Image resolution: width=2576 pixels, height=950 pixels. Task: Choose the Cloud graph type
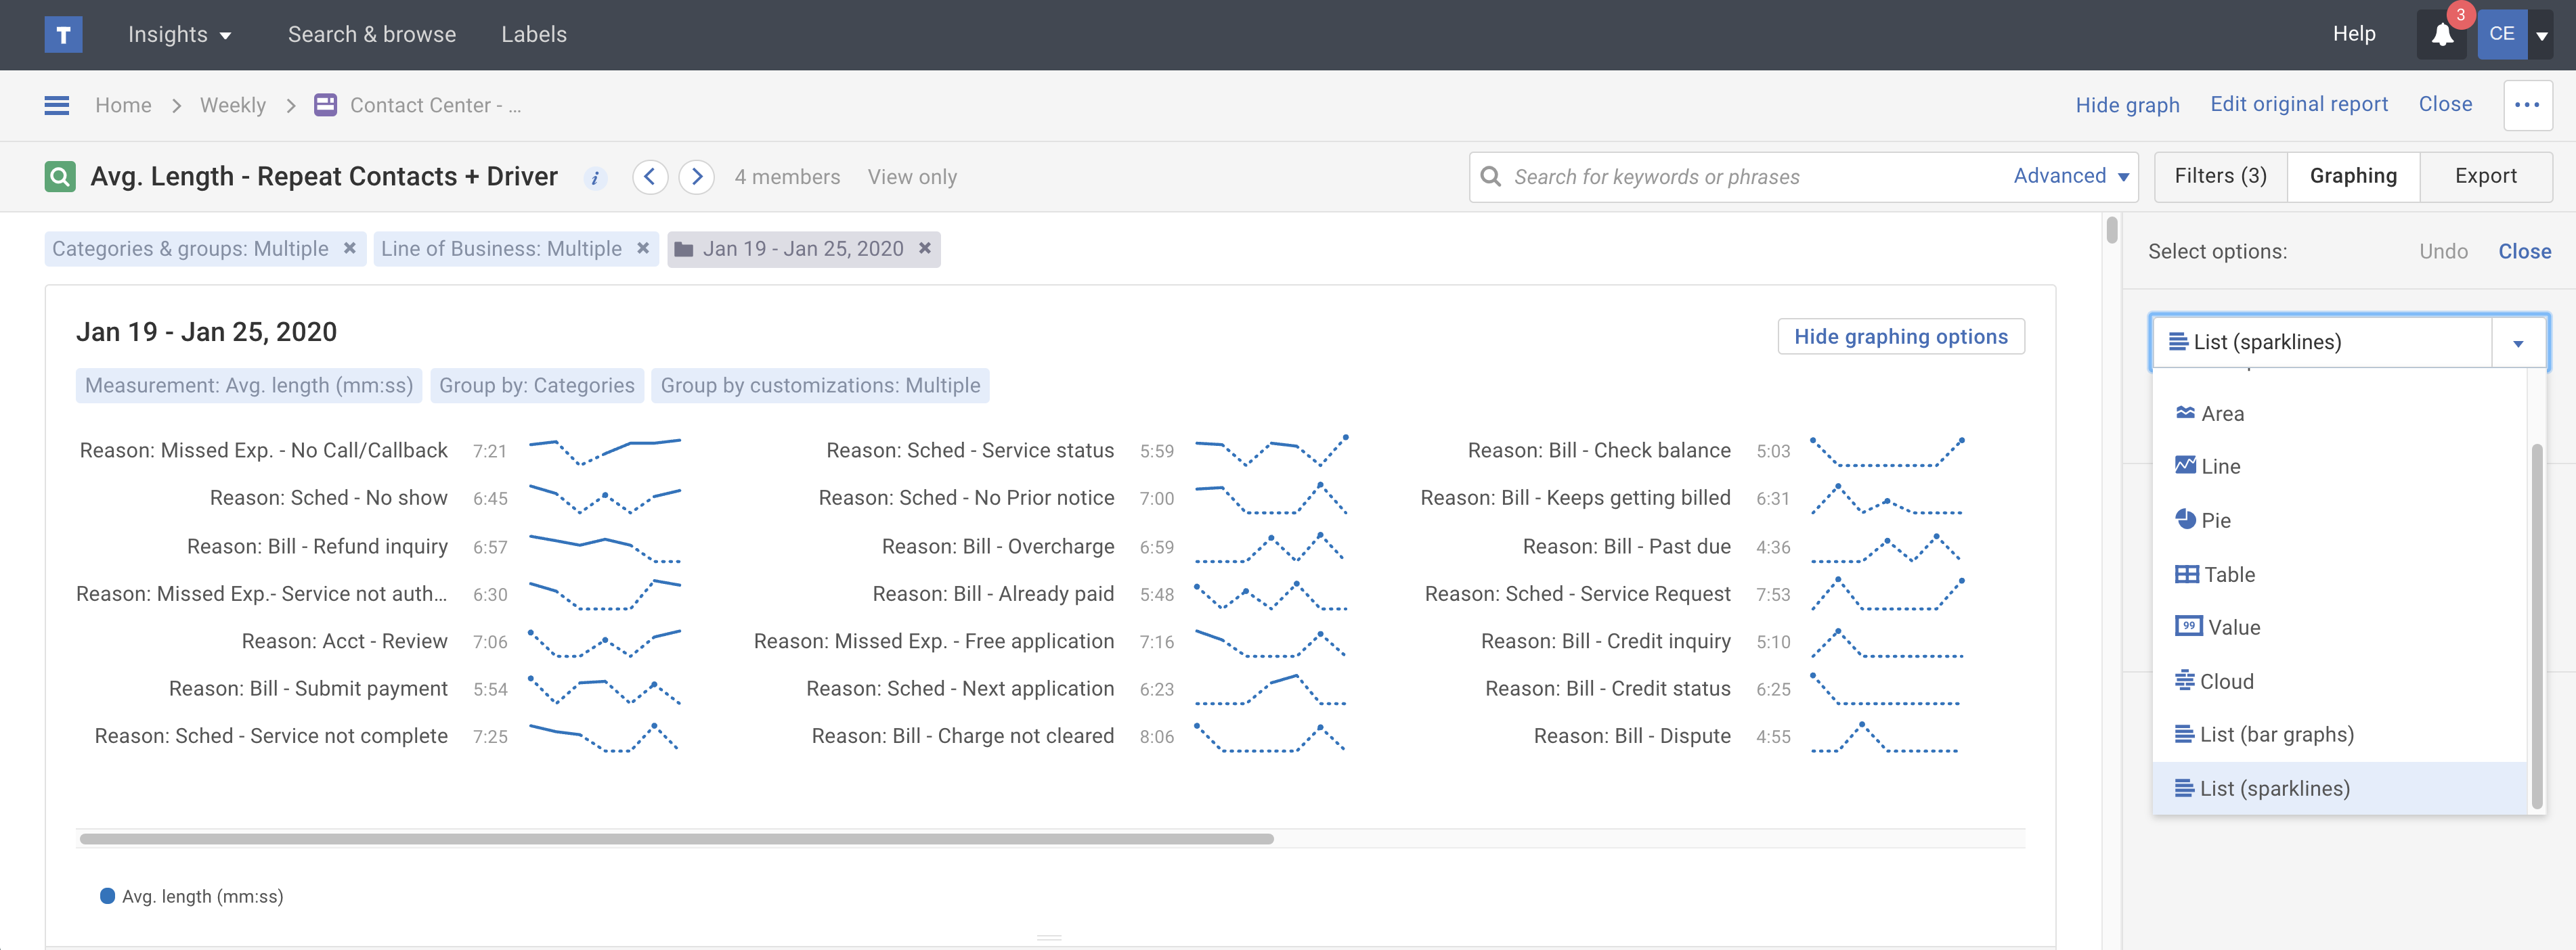2226,681
